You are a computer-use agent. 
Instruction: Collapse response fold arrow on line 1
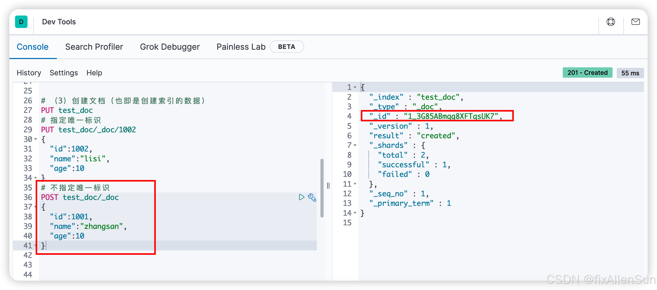coord(355,87)
